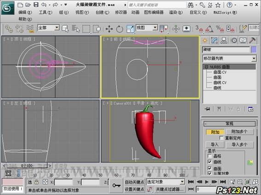261x195 pixels.
Task: Open the 编辑(E) menu
Action: point(25,12)
